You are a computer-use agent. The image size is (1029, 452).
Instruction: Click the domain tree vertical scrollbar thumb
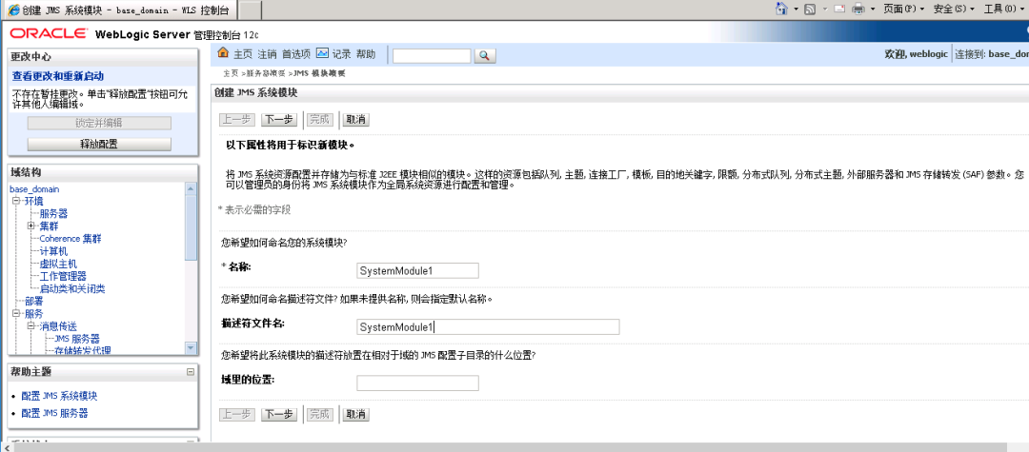pos(191,228)
